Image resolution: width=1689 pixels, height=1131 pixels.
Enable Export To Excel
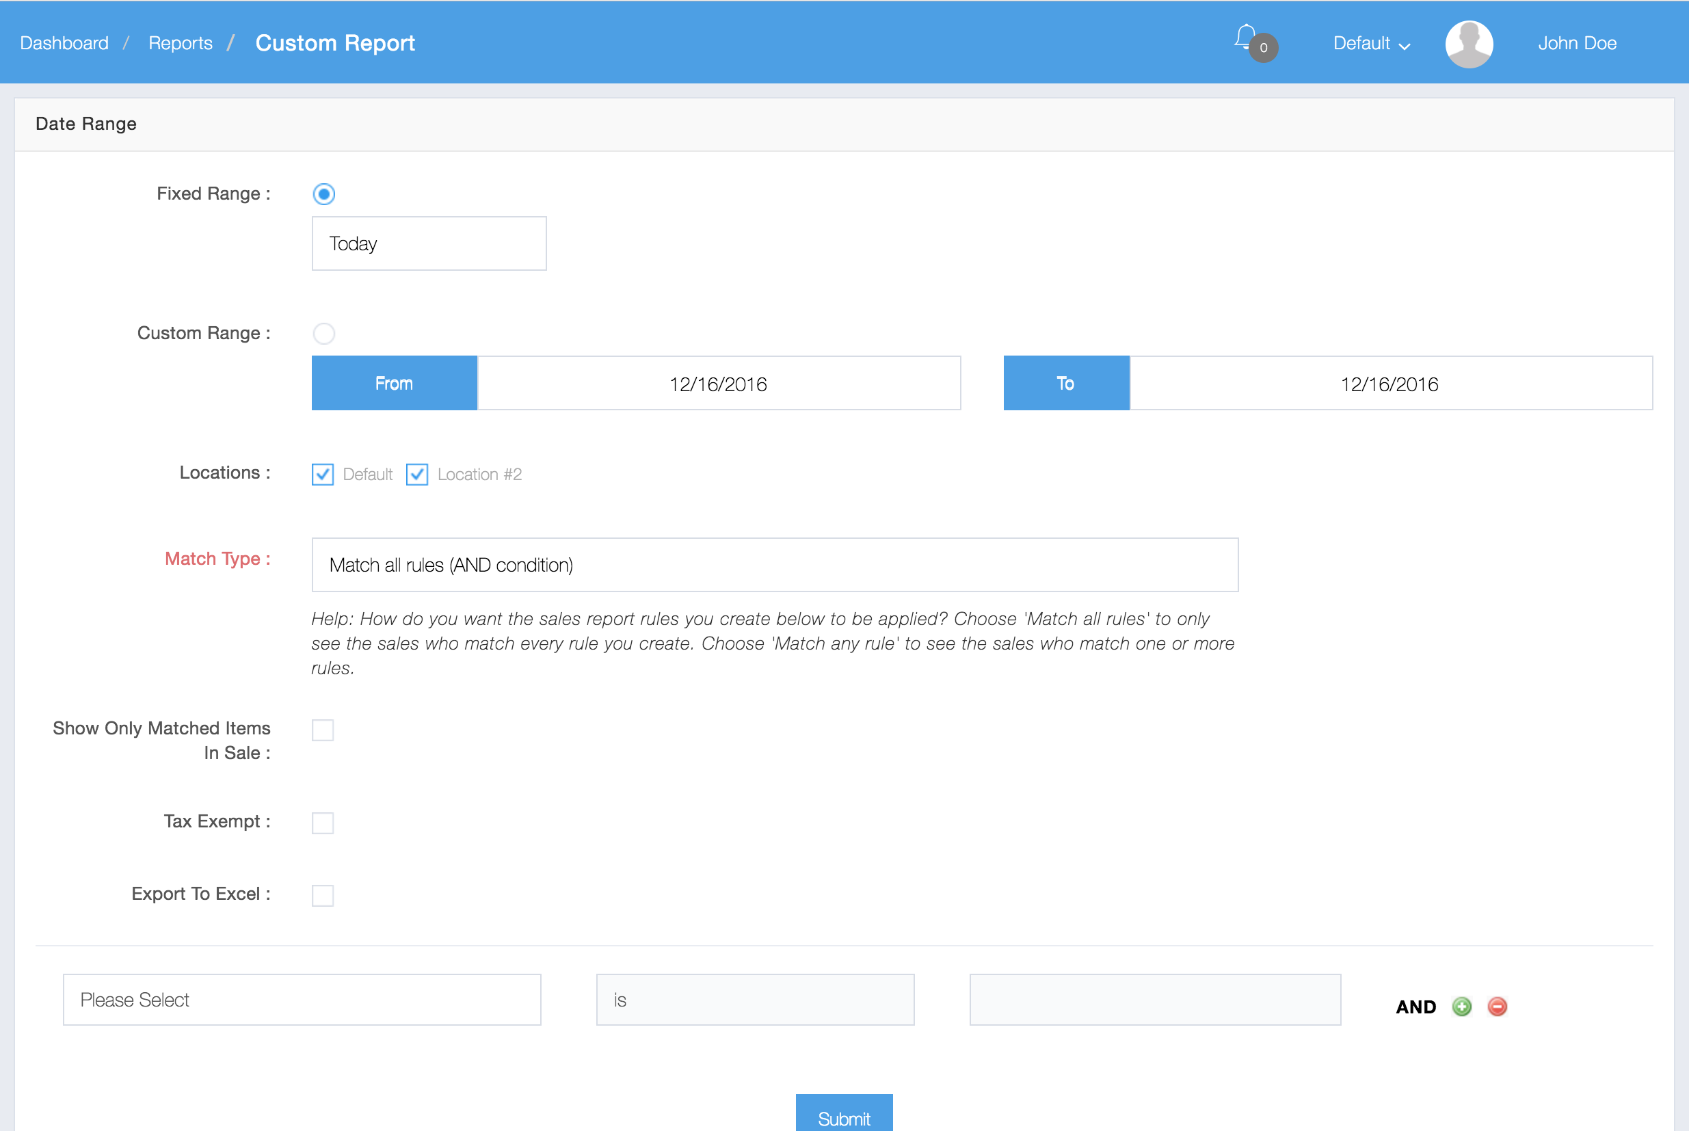pos(323,895)
